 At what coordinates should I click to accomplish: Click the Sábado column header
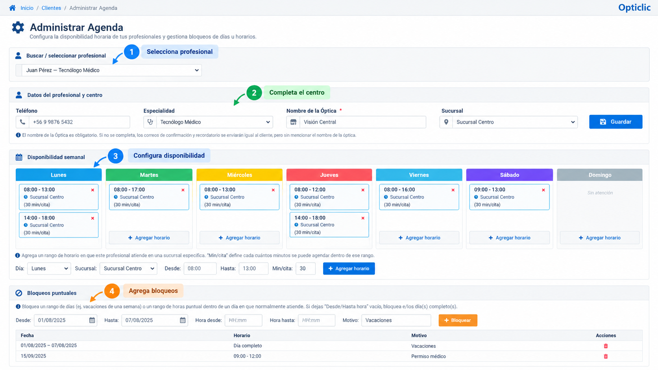click(x=509, y=175)
